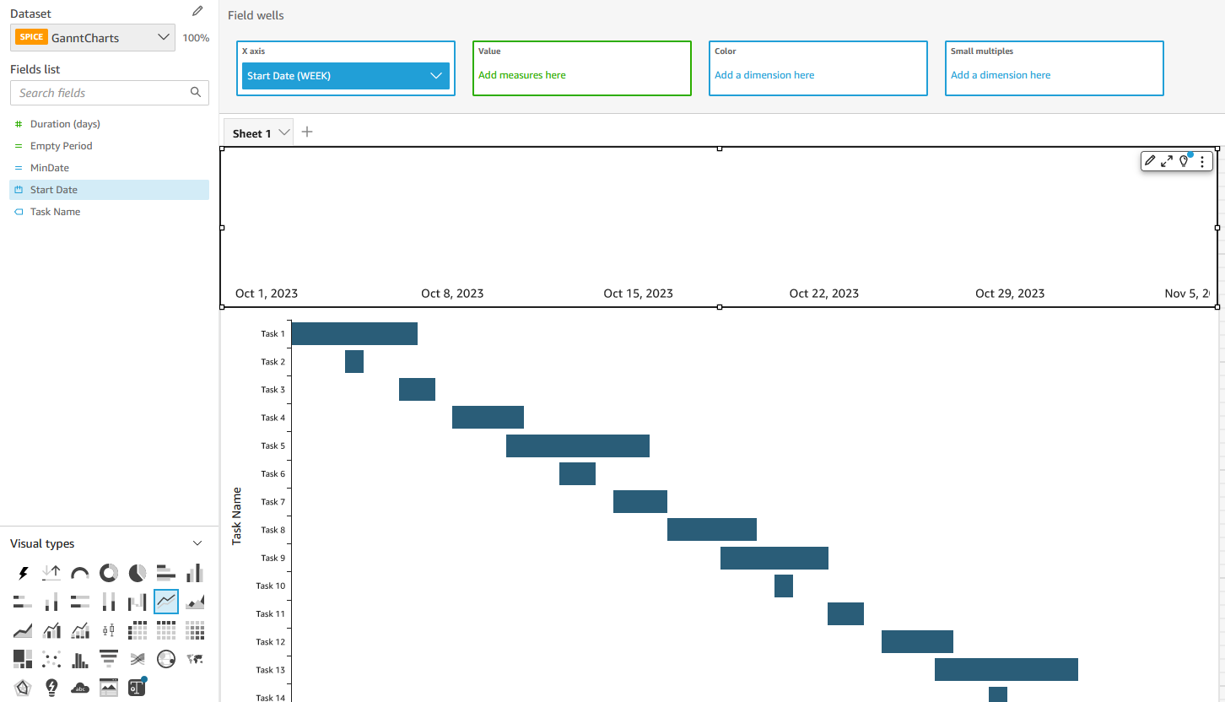Select the funnel chart visual type
Screen dimensions: 1225x702
[x=108, y=659]
